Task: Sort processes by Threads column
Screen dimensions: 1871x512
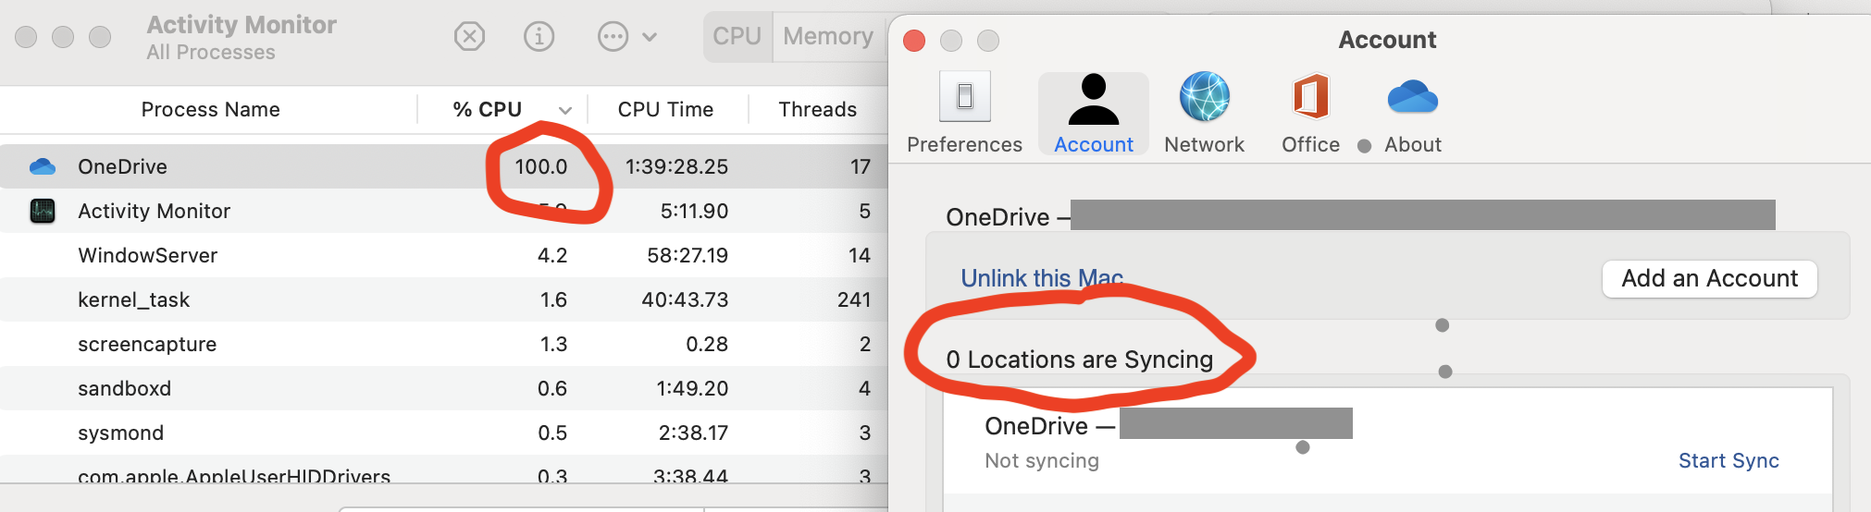Action: pos(818,109)
